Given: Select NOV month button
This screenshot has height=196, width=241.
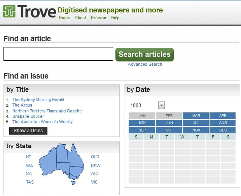Looking at the screenshot, I should (196, 130).
